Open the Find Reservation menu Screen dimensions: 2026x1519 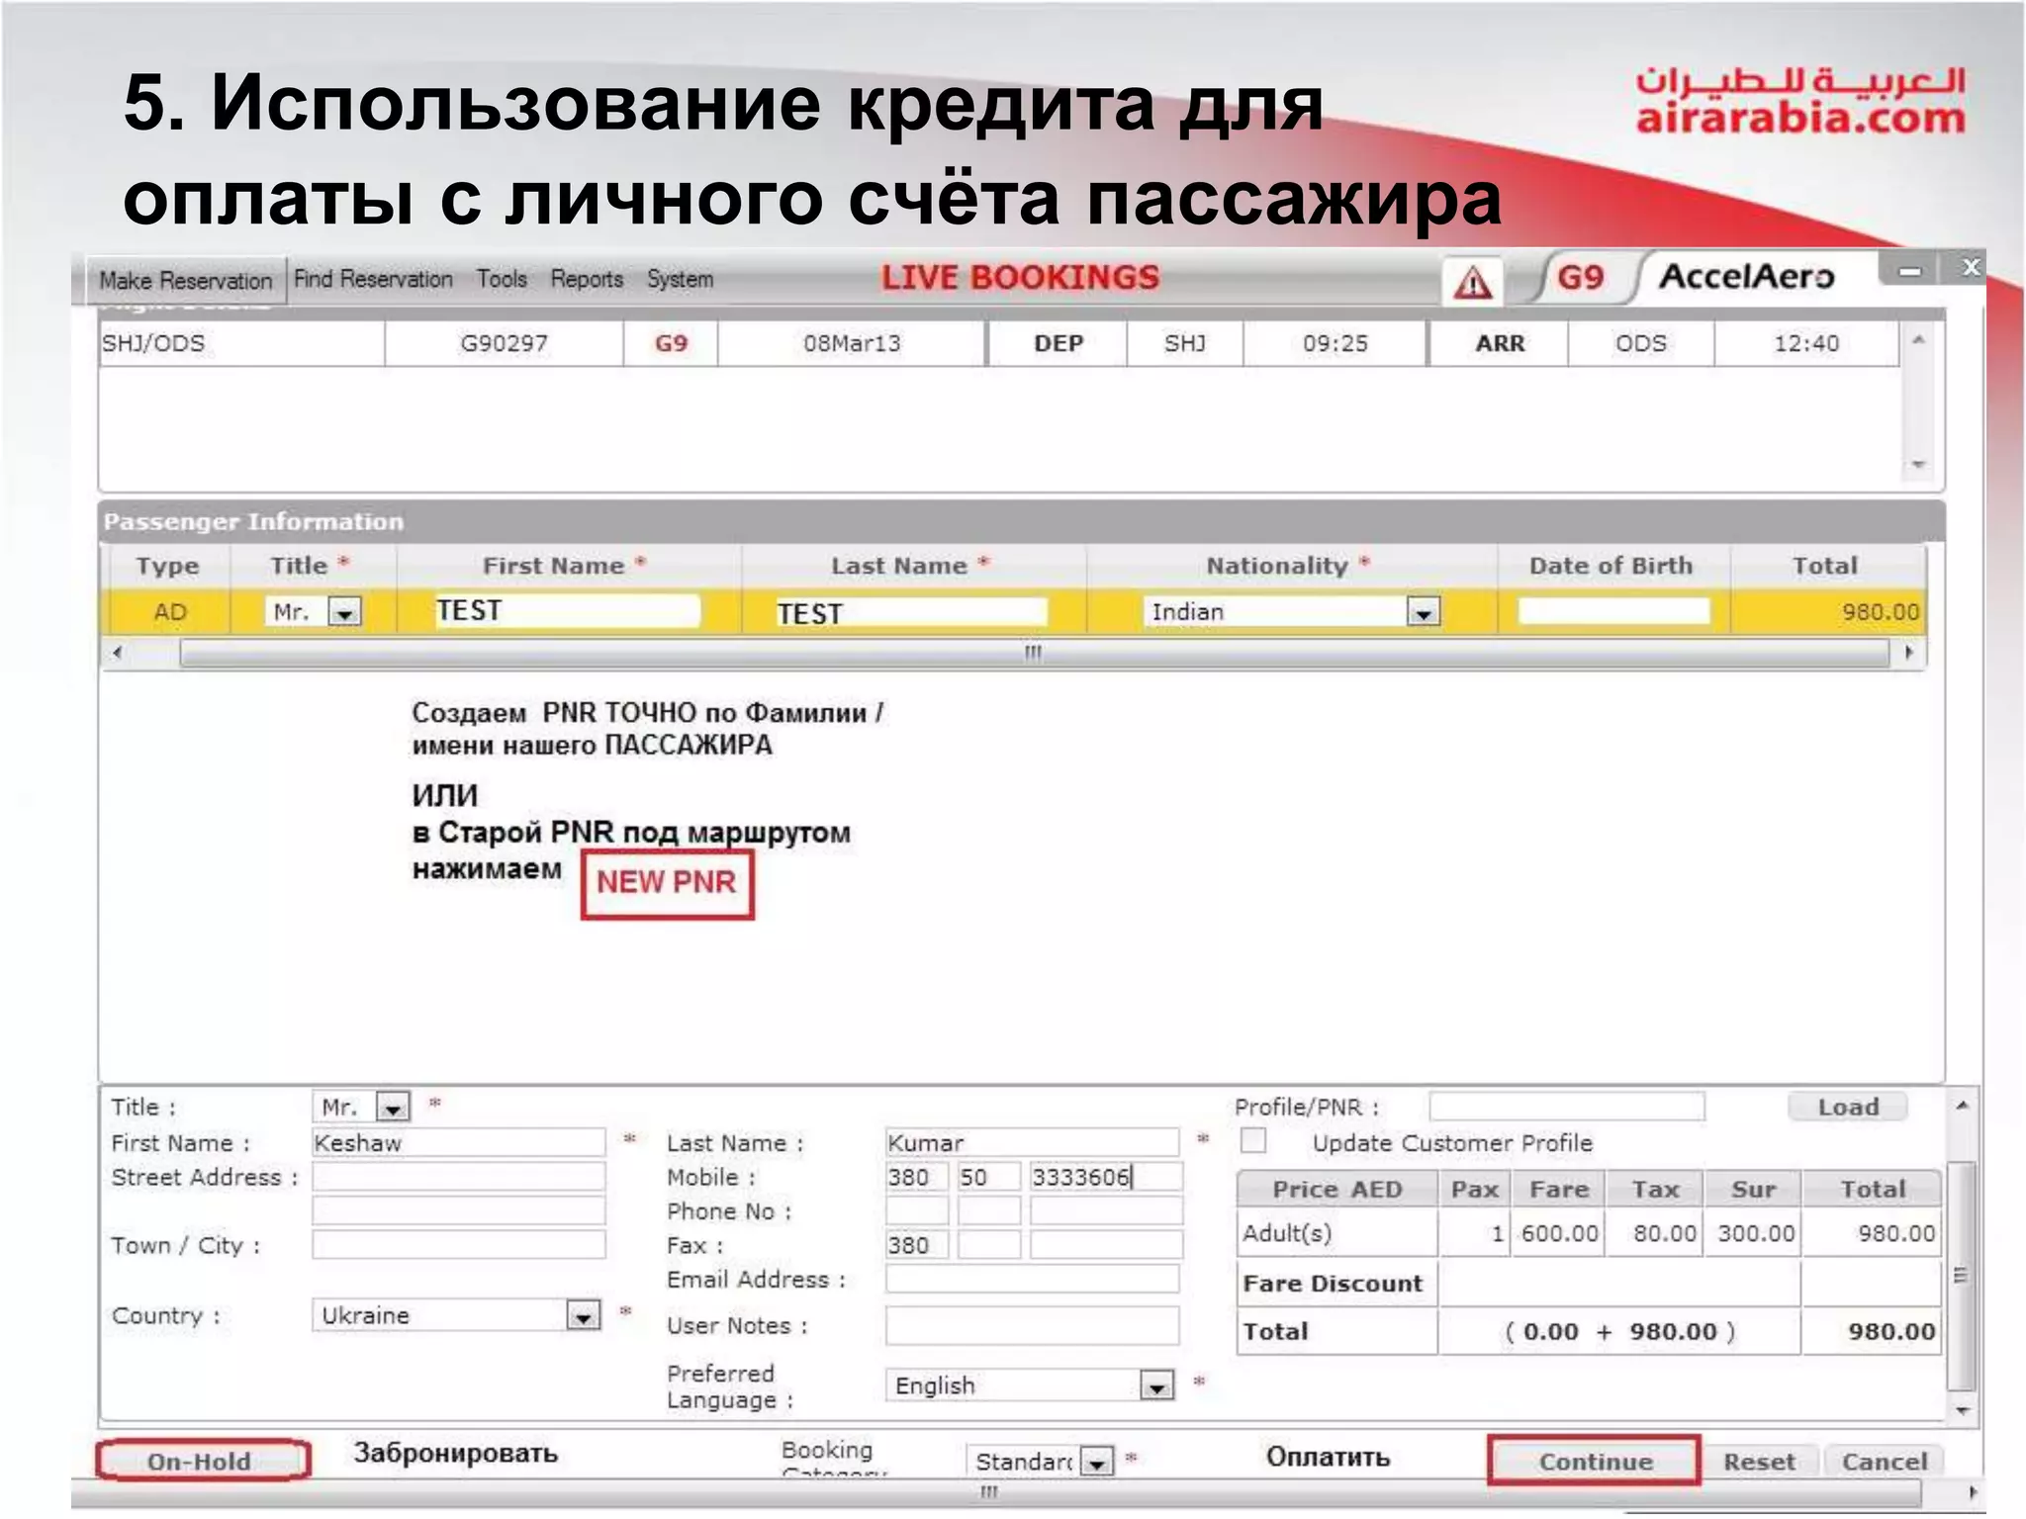[x=373, y=280]
